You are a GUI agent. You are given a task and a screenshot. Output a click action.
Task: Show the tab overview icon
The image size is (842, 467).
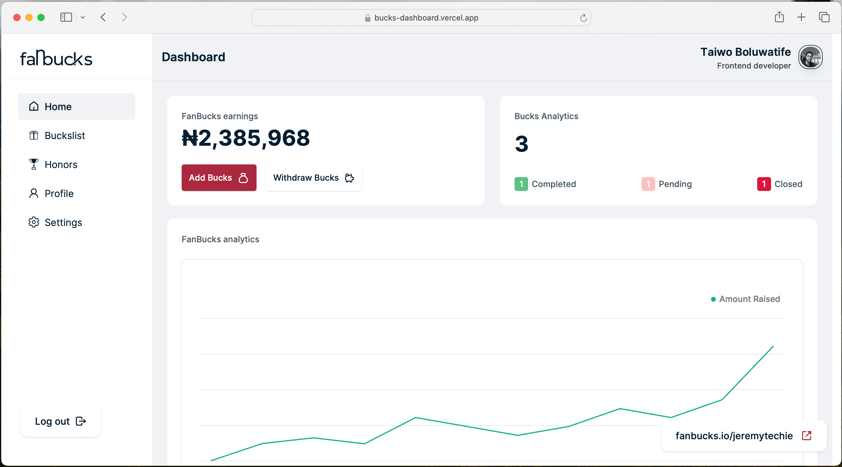click(824, 17)
